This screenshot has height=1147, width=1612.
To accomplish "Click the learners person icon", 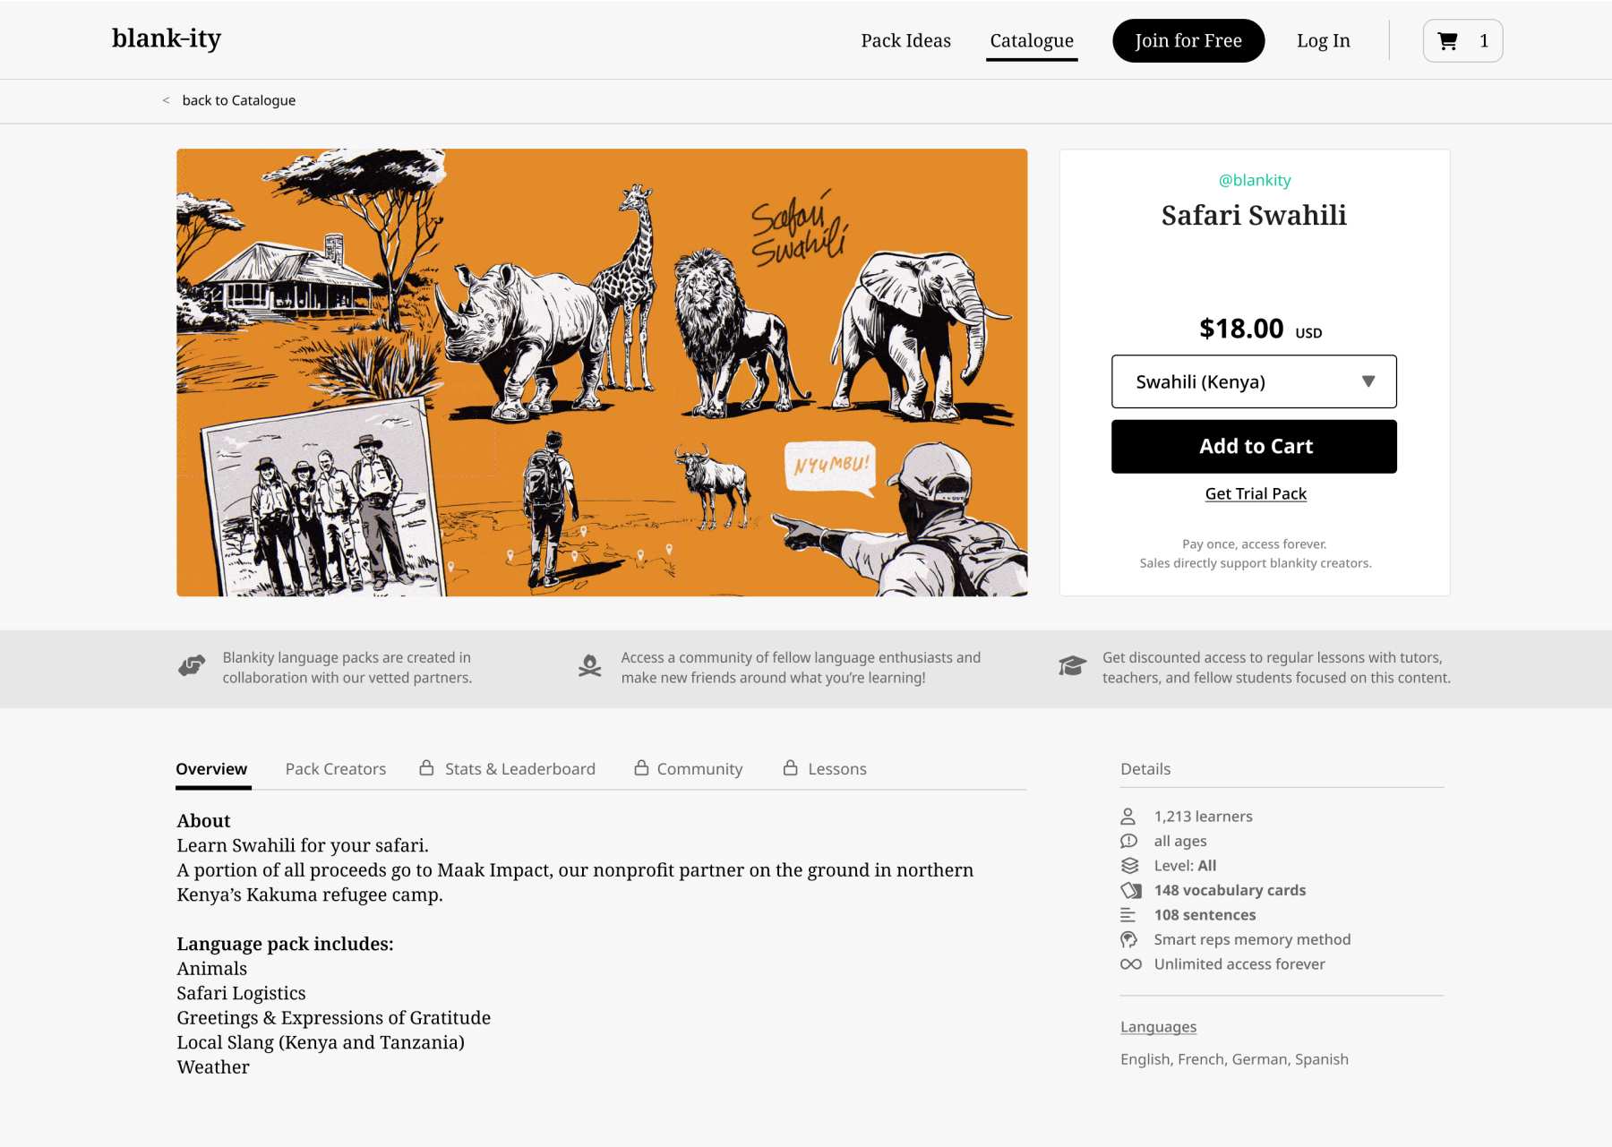I will pyautogui.click(x=1128, y=817).
